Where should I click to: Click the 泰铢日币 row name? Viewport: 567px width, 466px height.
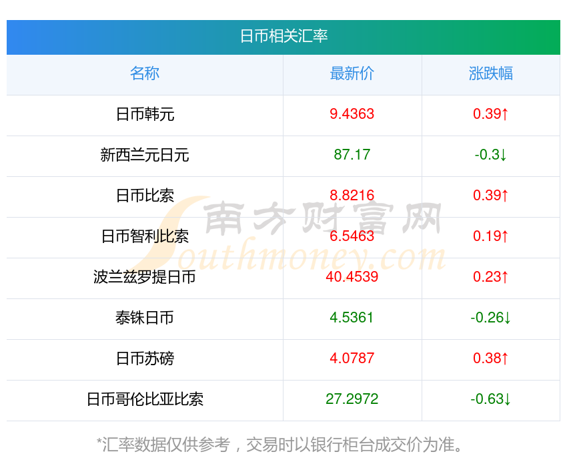point(145,318)
